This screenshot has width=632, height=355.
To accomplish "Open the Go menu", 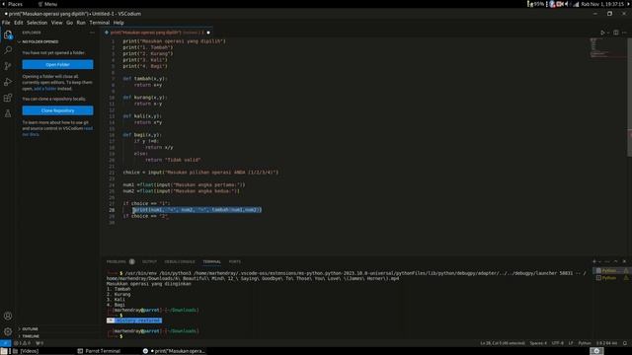I will tap(70, 23).
